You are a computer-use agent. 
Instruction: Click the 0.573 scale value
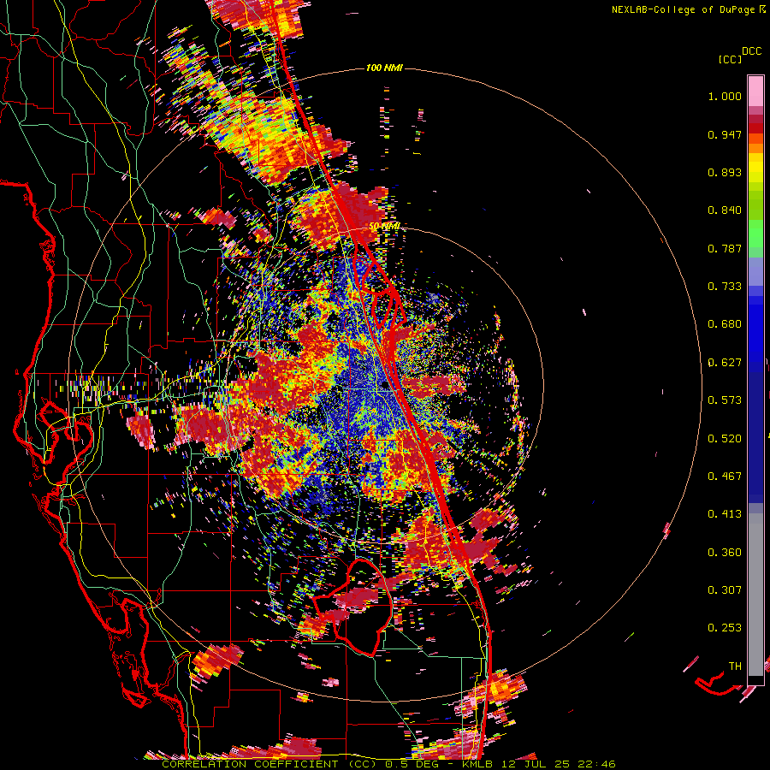point(725,400)
